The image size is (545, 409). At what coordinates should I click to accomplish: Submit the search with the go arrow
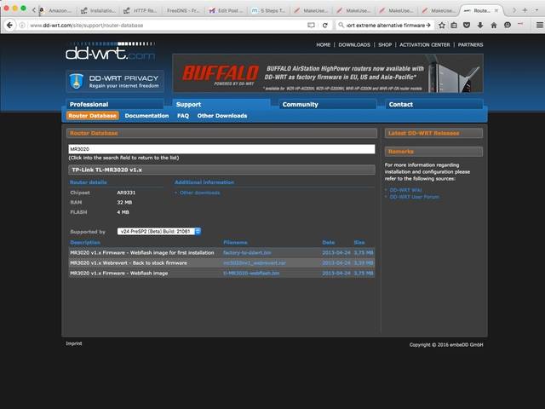[428, 25]
